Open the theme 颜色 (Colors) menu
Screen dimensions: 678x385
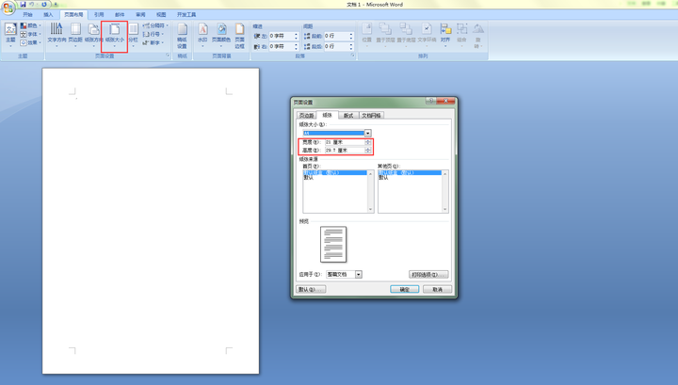pos(31,26)
